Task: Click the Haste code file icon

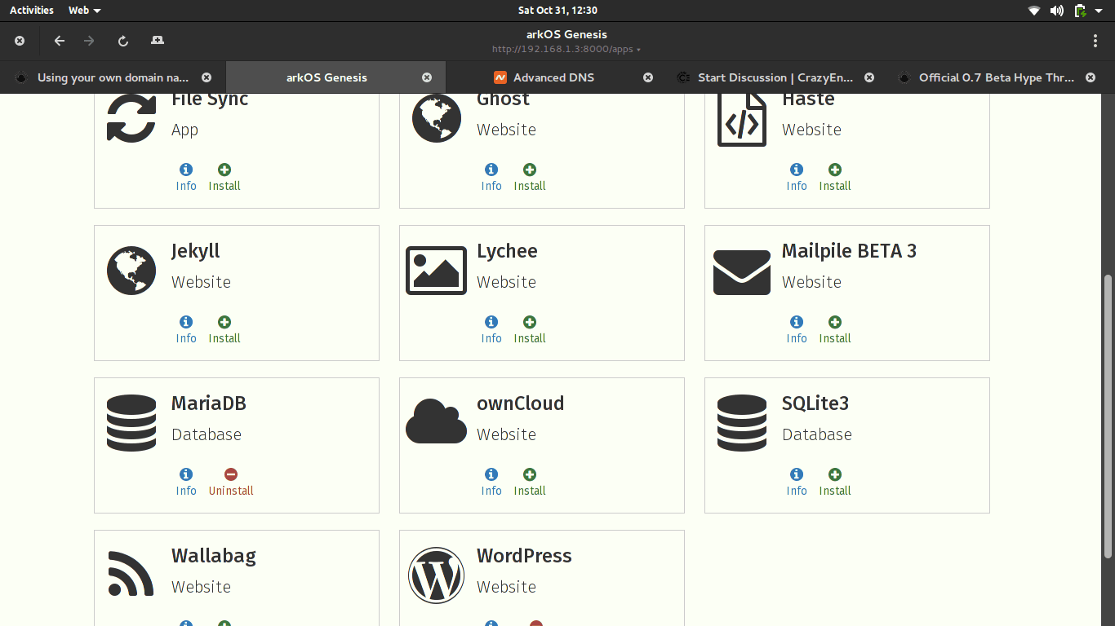Action: tap(742, 120)
